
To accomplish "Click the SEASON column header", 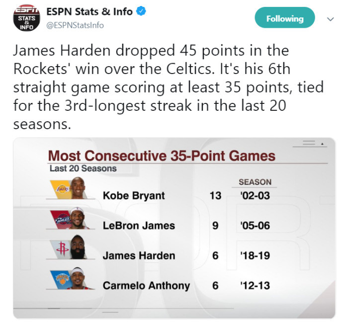I will click(255, 182).
